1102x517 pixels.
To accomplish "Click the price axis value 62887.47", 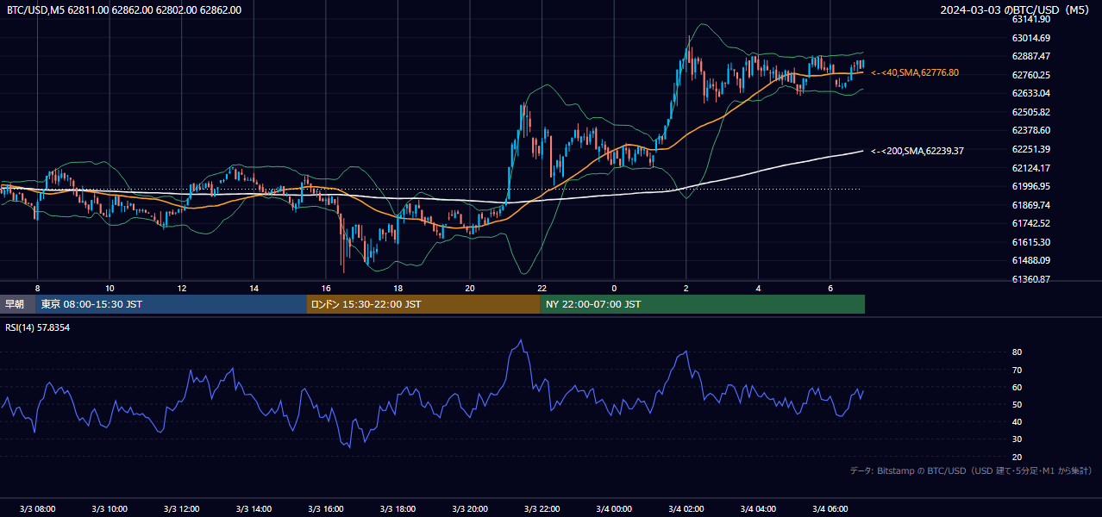I will (x=1030, y=56).
